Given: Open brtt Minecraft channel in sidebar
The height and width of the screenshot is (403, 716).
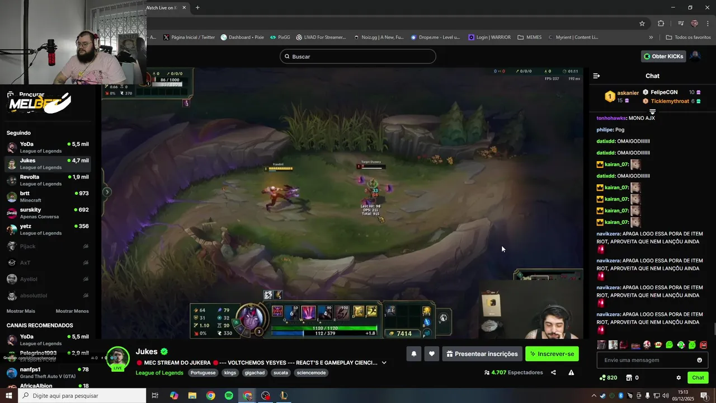Looking at the screenshot, I should click(48, 196).
